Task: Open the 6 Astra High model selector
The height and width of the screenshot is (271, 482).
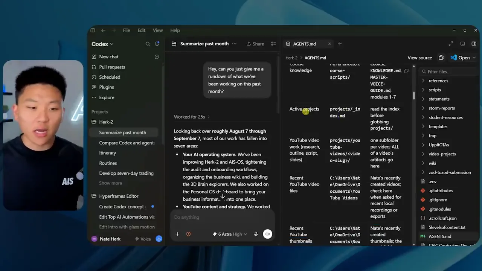Action: click(230, 234)
